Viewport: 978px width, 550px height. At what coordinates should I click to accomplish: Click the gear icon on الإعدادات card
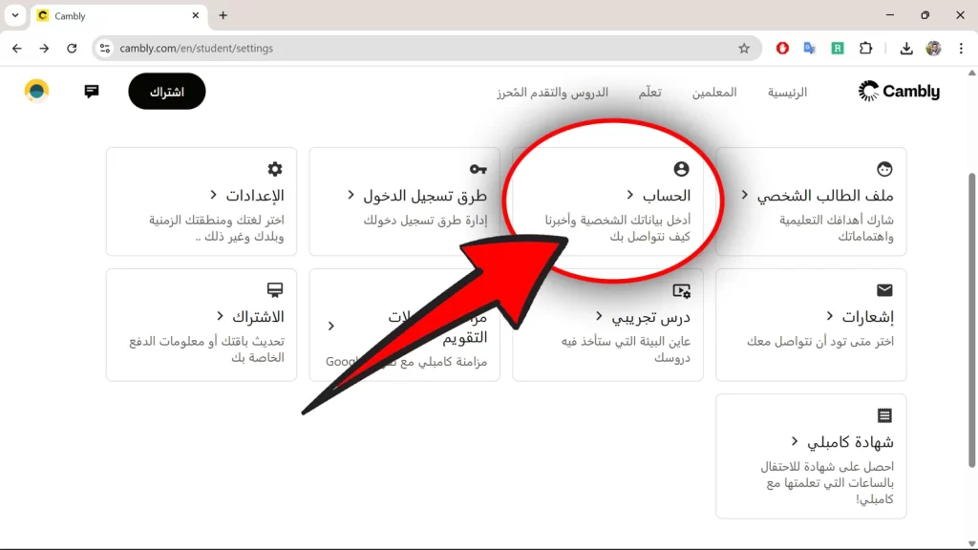tap(274, 168)
